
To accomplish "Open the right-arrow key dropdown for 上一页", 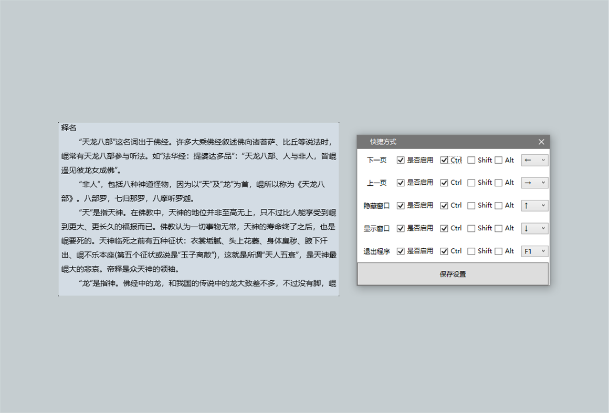I will click(534, 183).
